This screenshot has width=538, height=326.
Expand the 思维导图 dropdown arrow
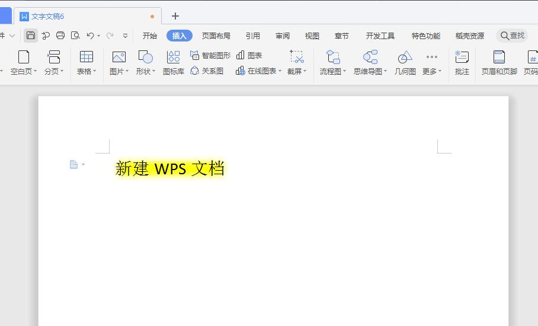pos(385,71)
